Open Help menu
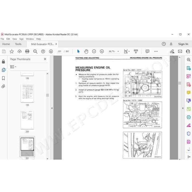The height and width of the screenshot is (192, 192). tap(38, 39)
